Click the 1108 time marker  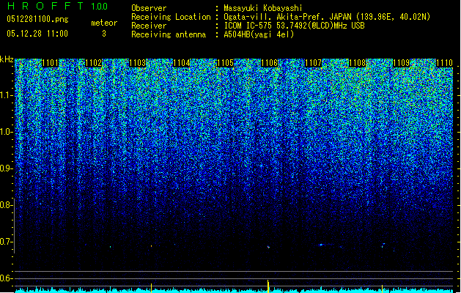tap(357, 63)
